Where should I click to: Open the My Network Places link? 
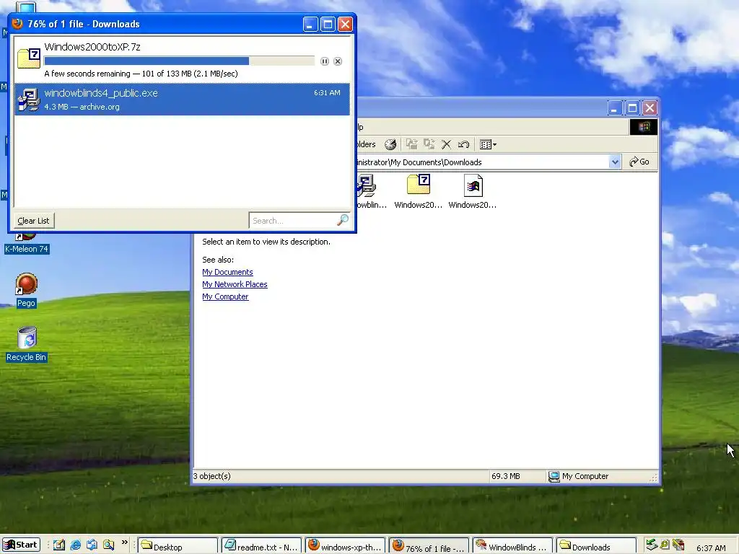(x=235, y=284)
